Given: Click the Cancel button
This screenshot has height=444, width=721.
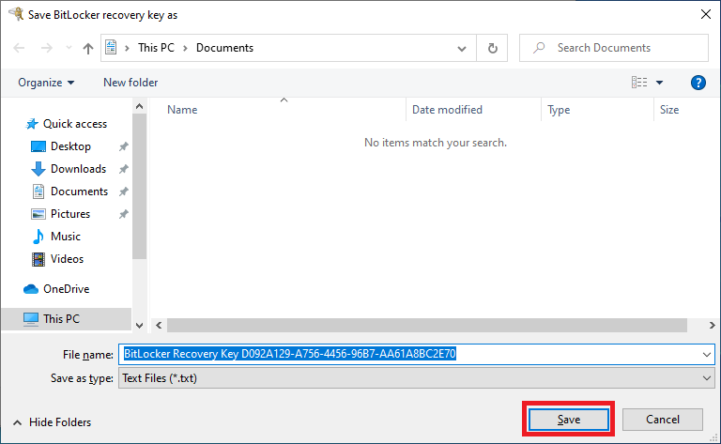Looking at the screenshot, I should 663,420.
